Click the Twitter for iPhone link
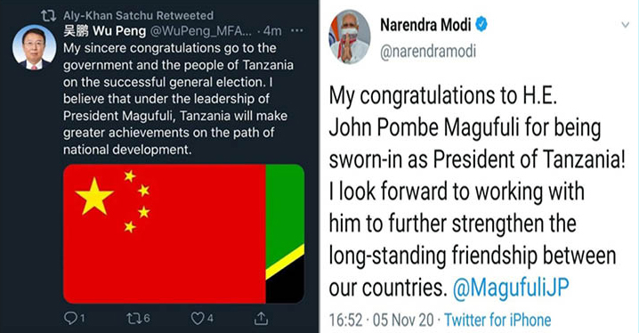 [x=497, y=320]
